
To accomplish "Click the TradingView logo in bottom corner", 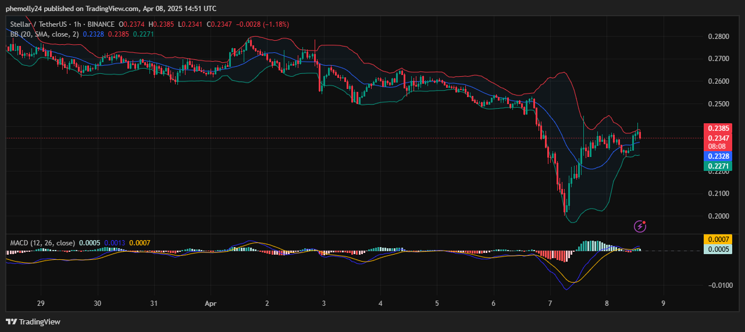I will [33, 322].
